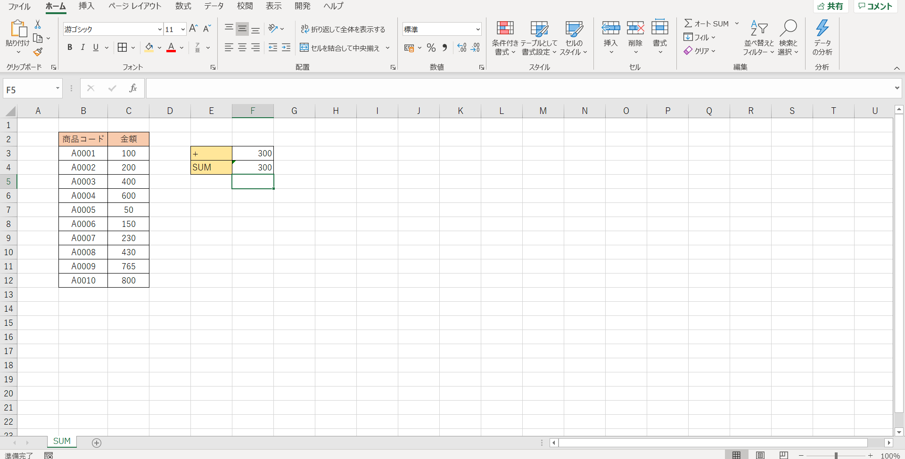Click the Share (共有) button
The width and height of the screenshot is (905, 459).
pyautogui.click(x=830, y=6)
